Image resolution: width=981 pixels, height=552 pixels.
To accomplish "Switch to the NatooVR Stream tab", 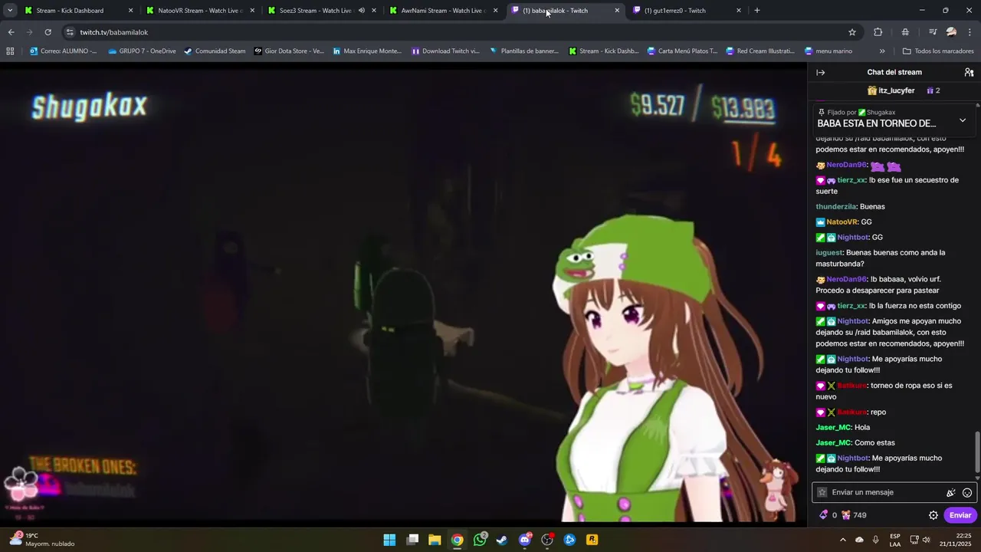I will [200, 11].
